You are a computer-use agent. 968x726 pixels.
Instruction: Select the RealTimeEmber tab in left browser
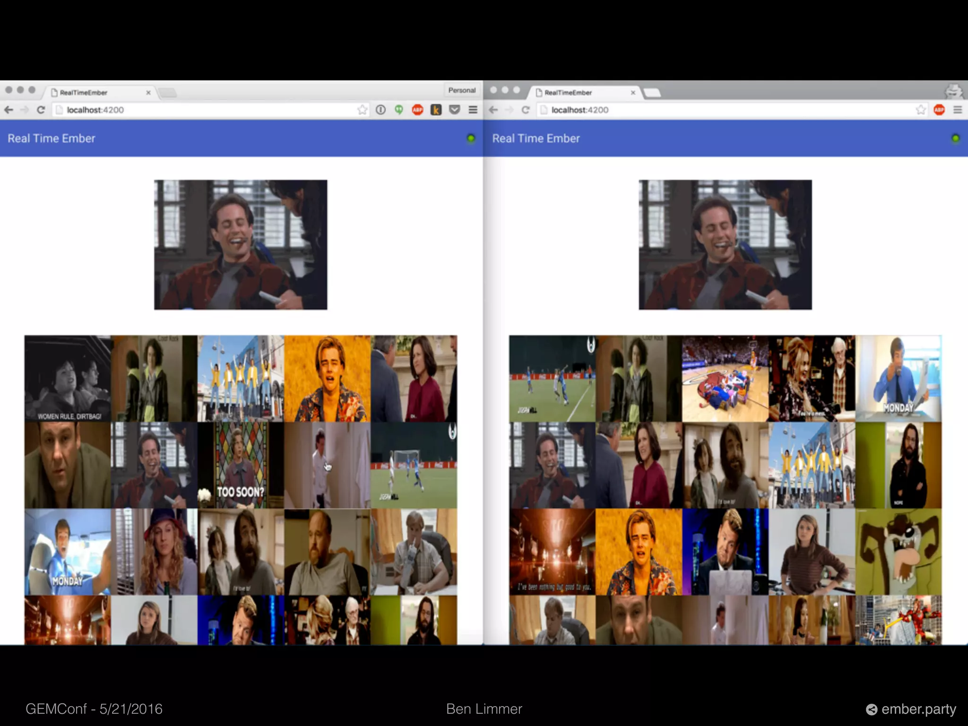tap(95, 93)
